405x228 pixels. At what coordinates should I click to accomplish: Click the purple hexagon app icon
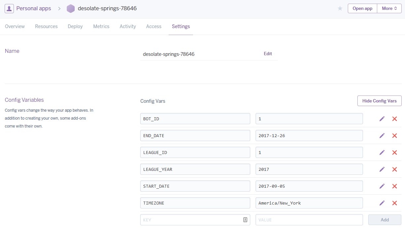click(71, 9)
